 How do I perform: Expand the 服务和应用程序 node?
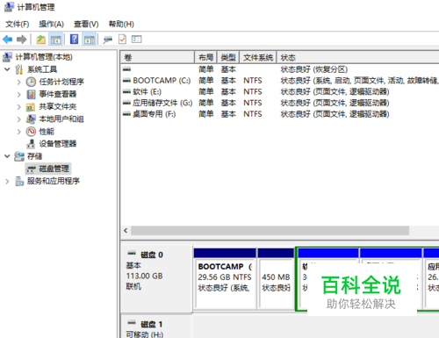[x=7, y=182]
